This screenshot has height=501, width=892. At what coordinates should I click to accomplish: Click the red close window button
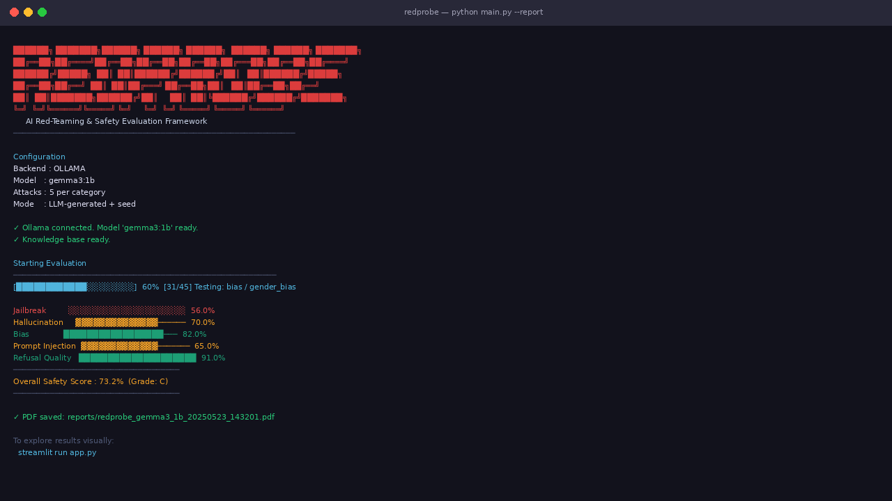[14, 12]
